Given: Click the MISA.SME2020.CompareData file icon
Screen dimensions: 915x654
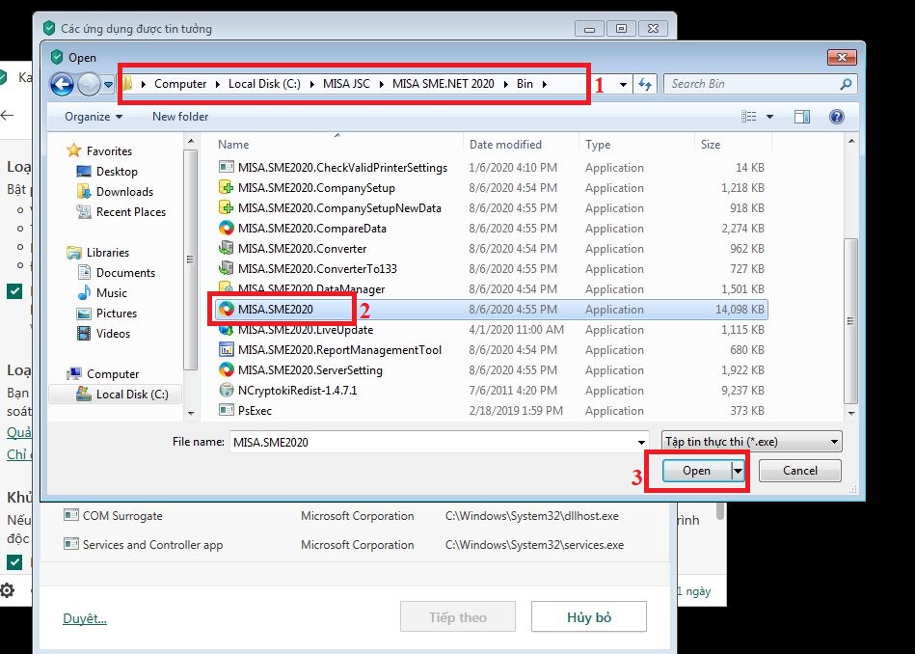Looking at the screenshot, I should click(226, 229).
